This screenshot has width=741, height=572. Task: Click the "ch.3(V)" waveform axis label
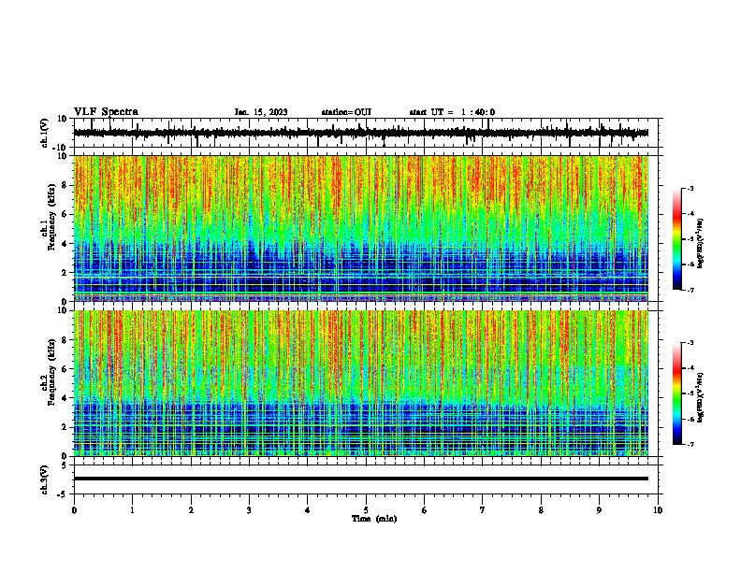click(45, 479)
